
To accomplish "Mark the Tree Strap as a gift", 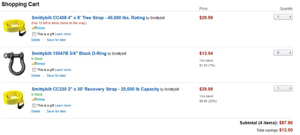I will pos(34,34).
